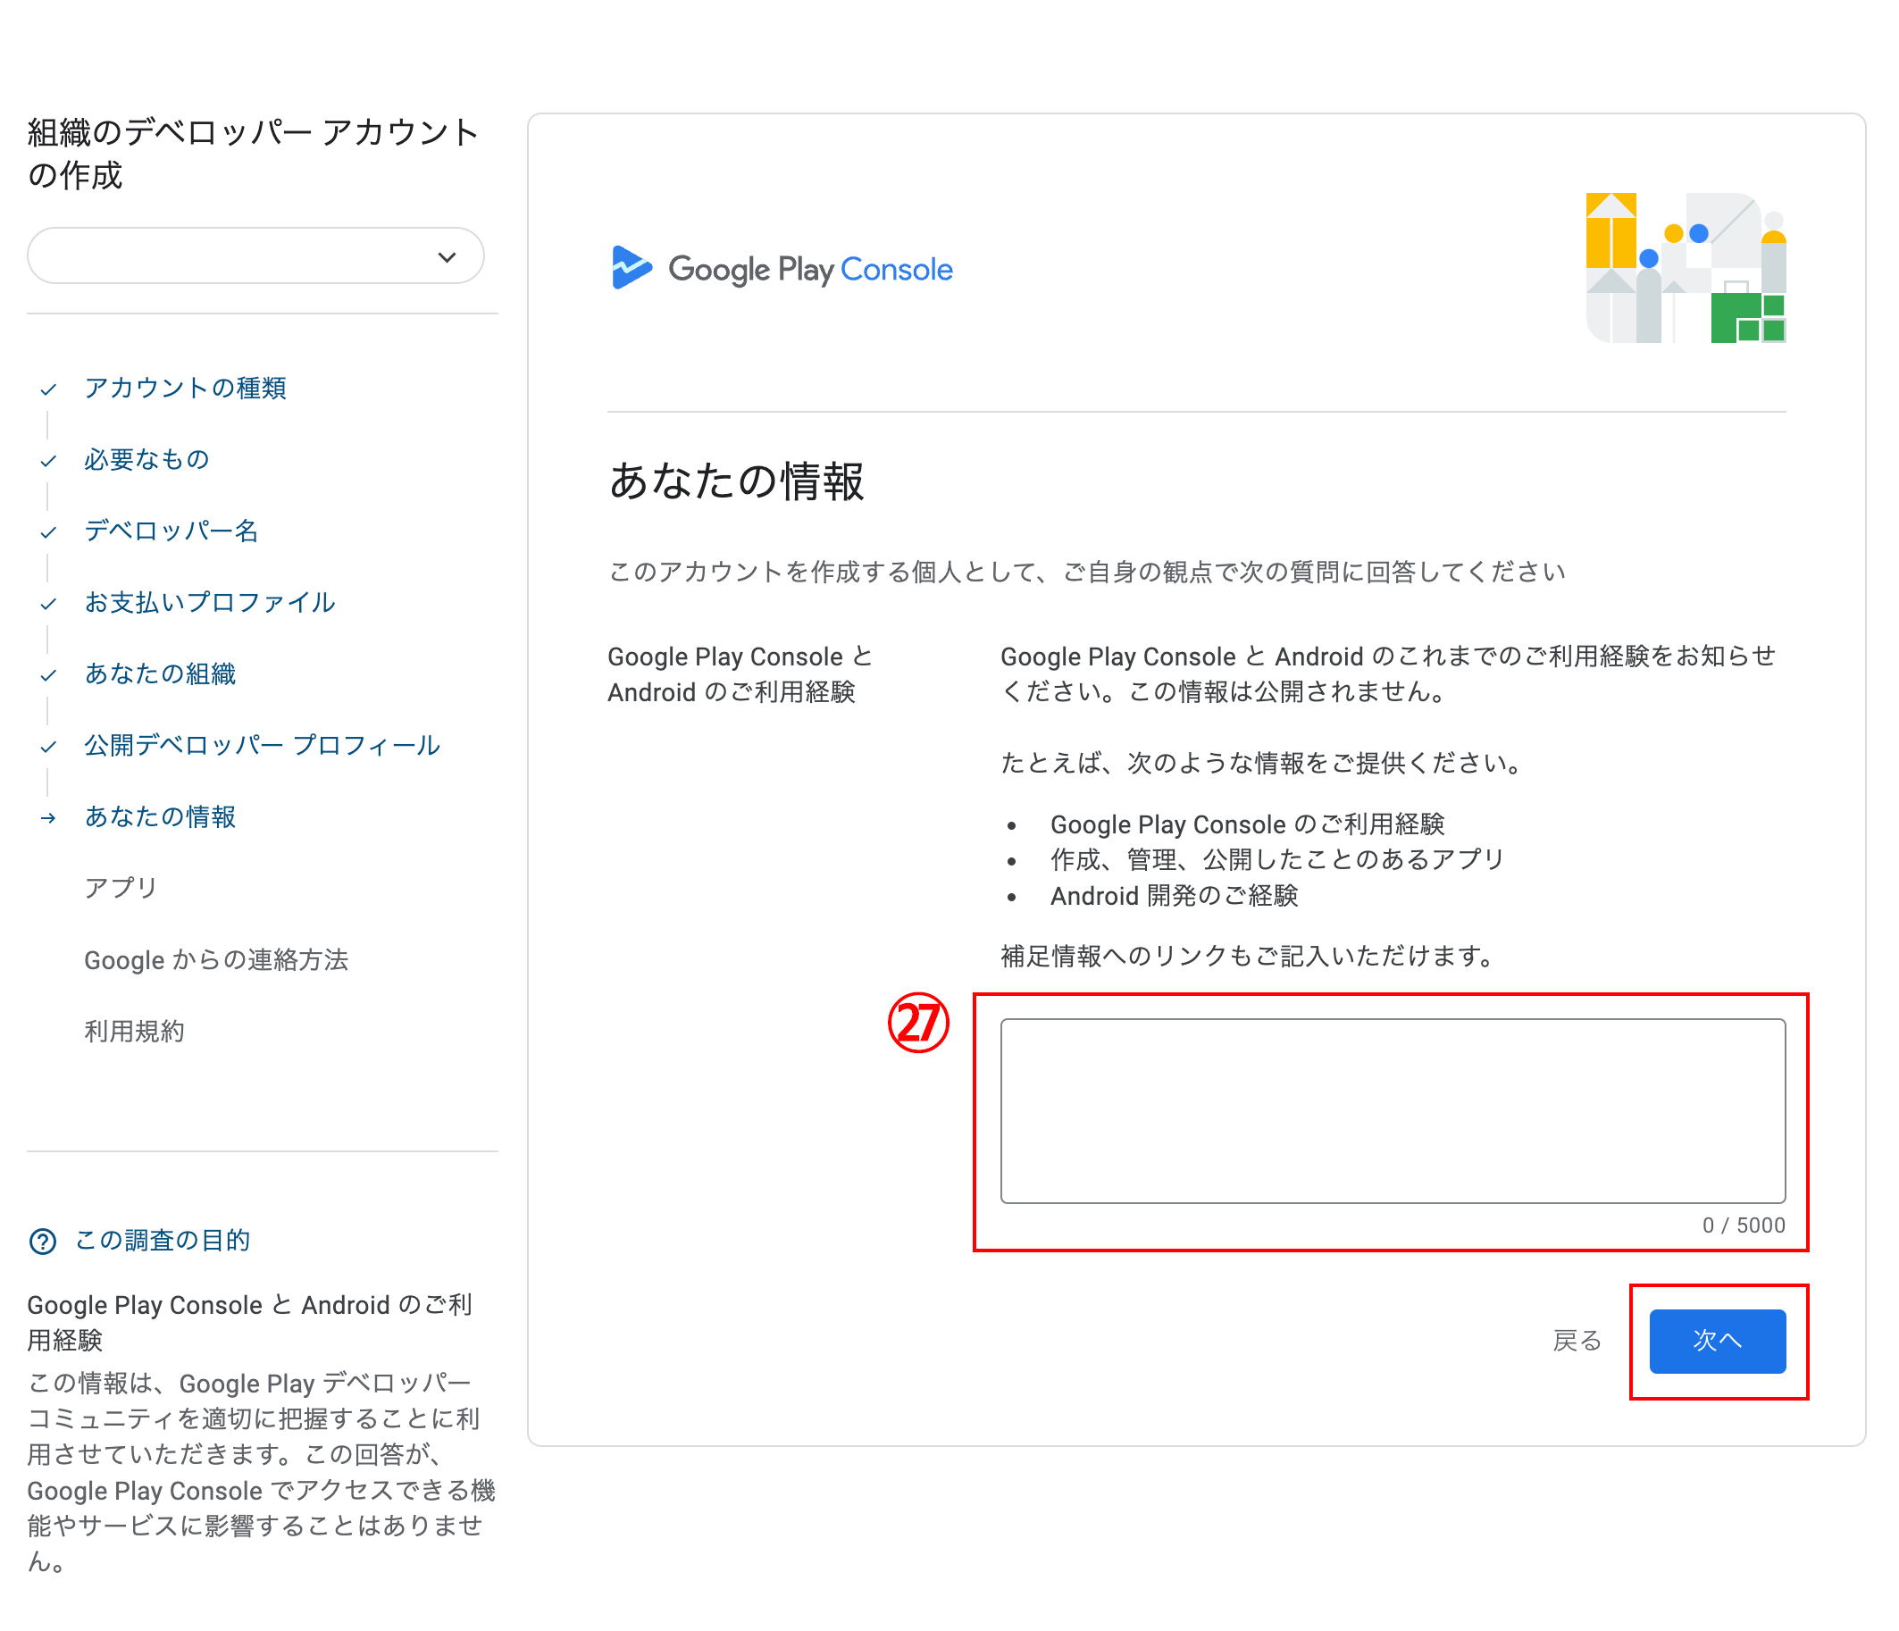Click the checkmark beside デベロッパー名
Image resolution: width=1899 pixels, height=1631 pixels.
coord(48,532)
